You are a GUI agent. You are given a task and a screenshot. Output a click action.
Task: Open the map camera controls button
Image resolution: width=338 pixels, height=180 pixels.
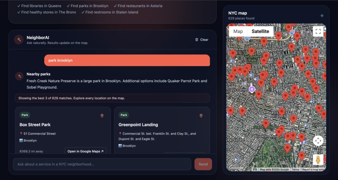318,141
